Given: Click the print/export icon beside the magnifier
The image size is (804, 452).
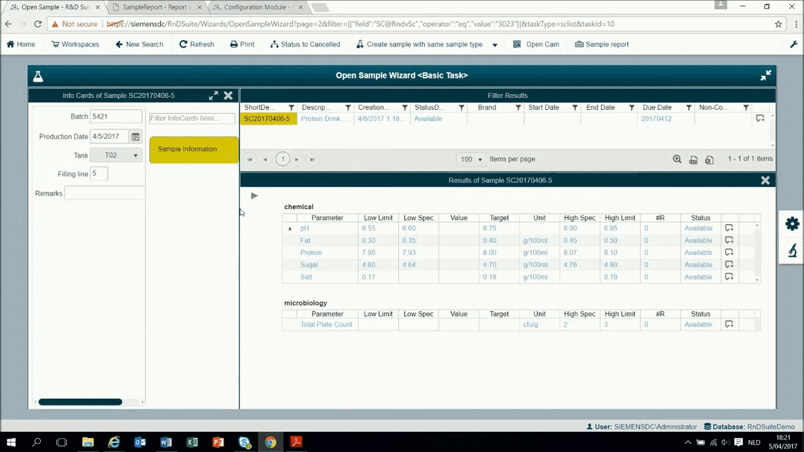Looking at the screenshot, I should 693,159.
